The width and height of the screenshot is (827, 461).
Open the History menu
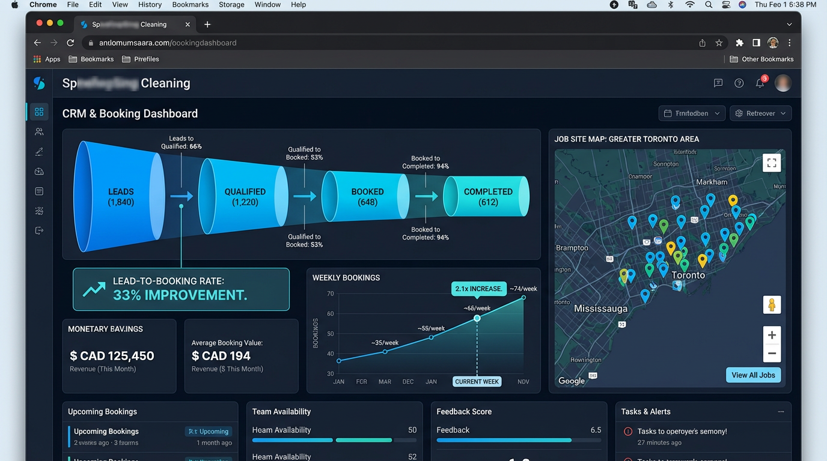pyautogui.click(x=150, y=4)
